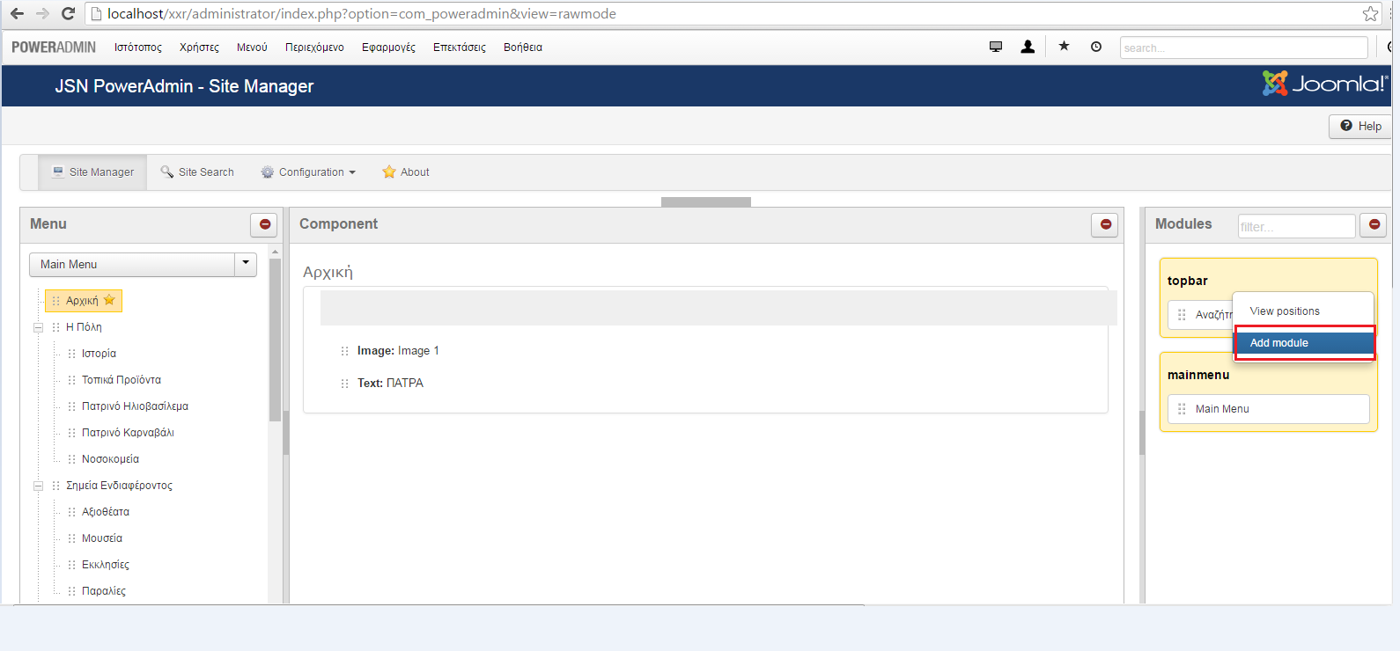Click the POWERADMIN brand link

54,48
